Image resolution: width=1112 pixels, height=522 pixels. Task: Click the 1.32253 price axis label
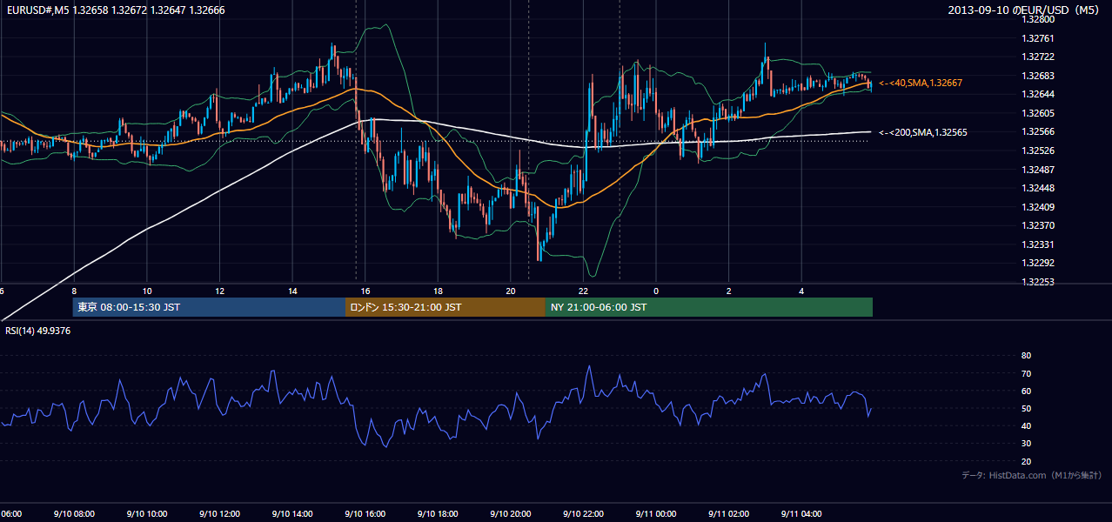(x=1037, y=282)
